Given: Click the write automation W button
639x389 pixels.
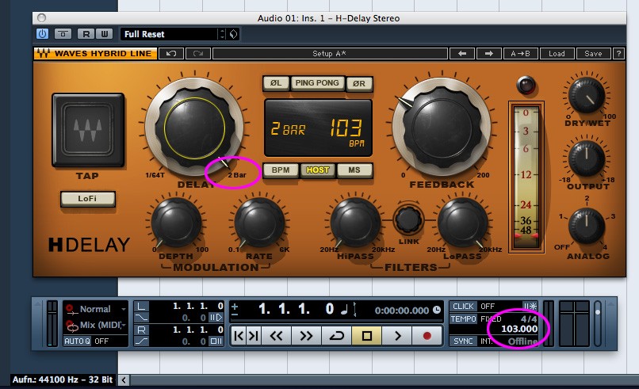Looking at the screenshot, I should [x=104, y=34].
